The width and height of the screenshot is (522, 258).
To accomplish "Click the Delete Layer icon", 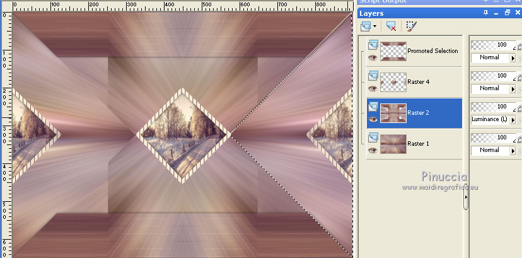I will point(391,26).
